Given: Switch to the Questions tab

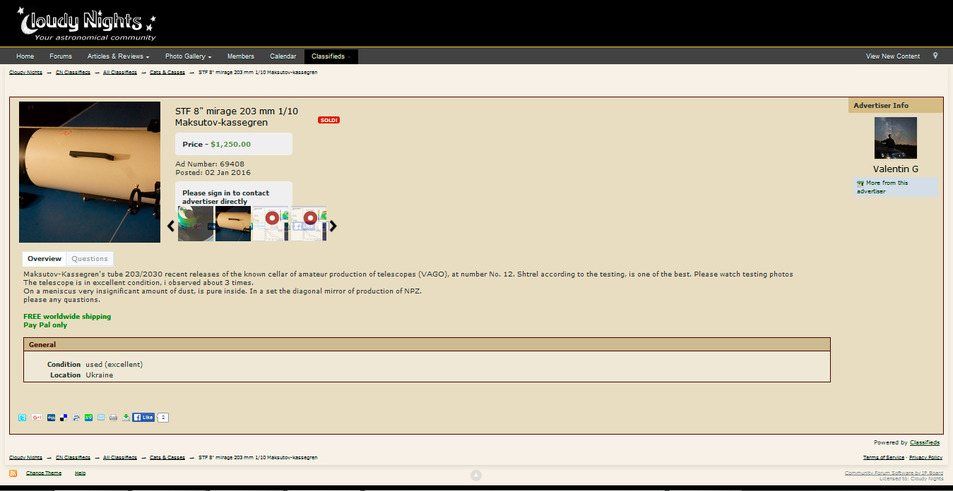Looking at the screenshot, I should coord(90,259).
